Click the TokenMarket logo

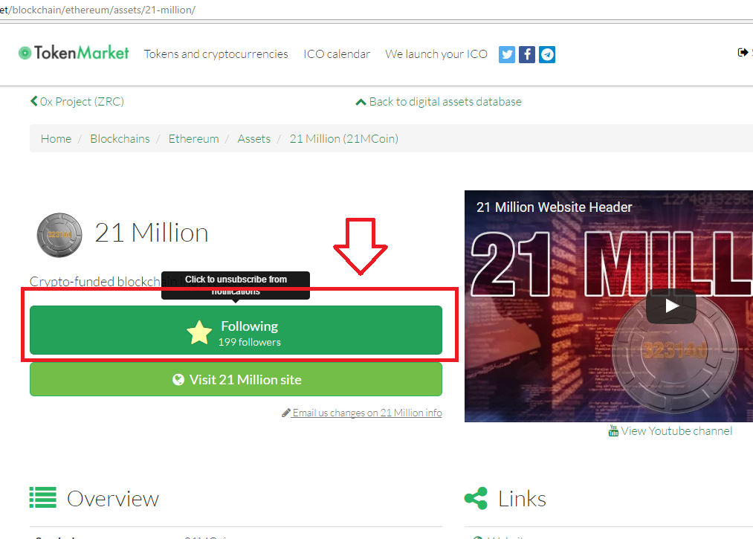tap(74, 53)
